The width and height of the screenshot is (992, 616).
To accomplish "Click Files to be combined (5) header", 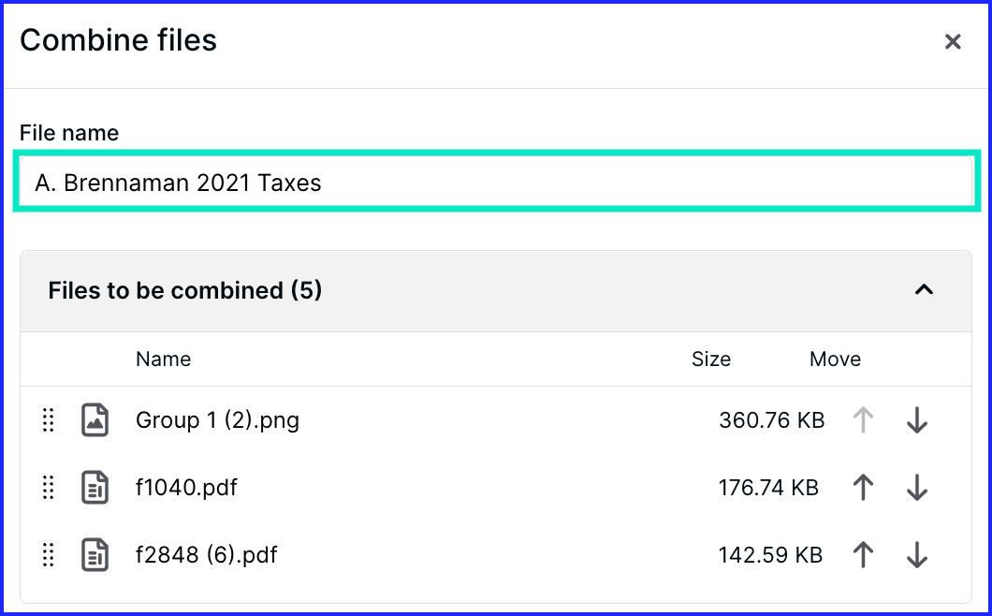I will [x=184, y=290].
